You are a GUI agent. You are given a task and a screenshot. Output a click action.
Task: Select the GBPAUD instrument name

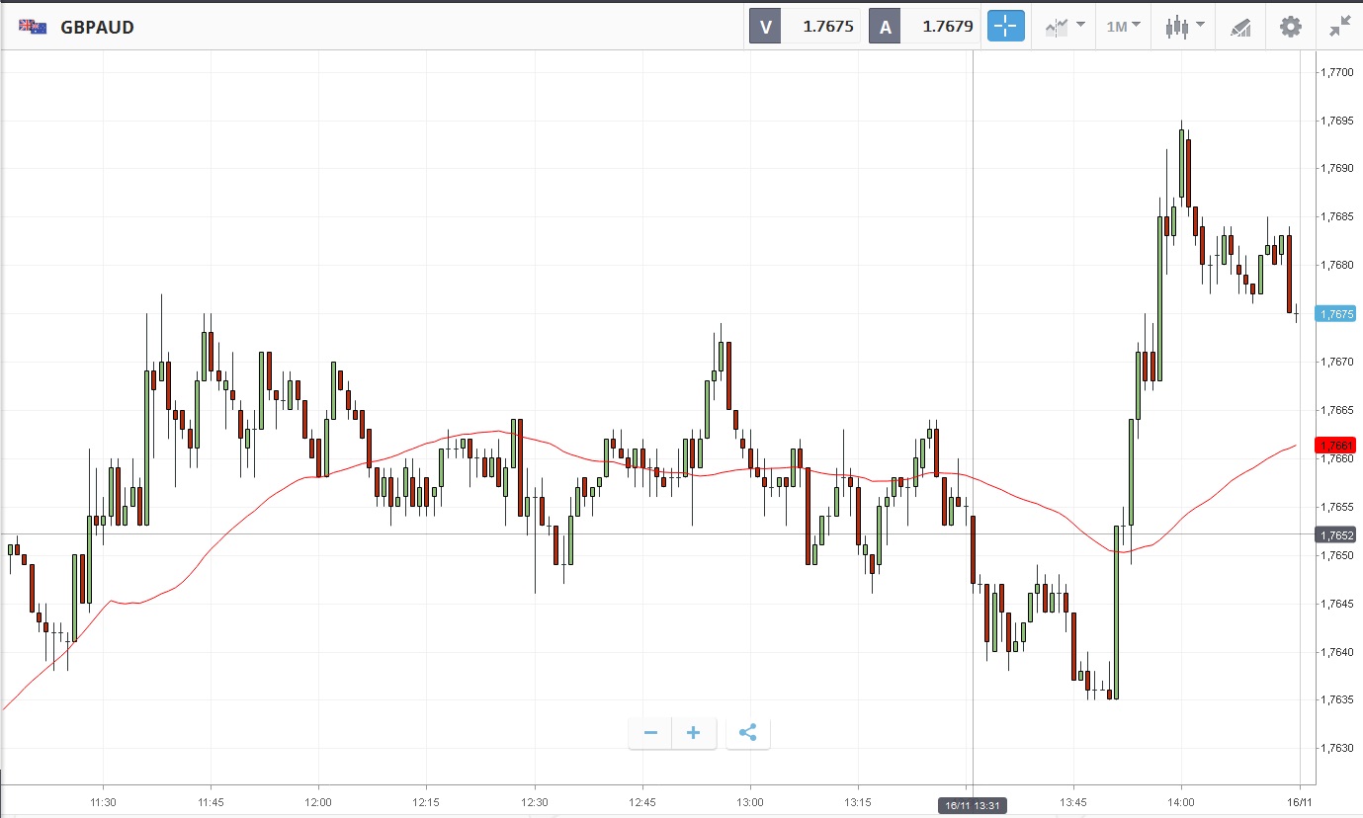point(97,27)
